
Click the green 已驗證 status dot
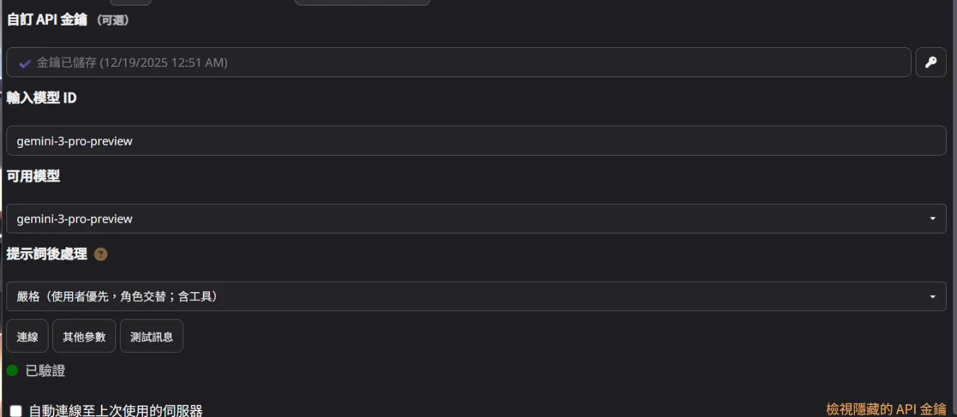[12, 370]
